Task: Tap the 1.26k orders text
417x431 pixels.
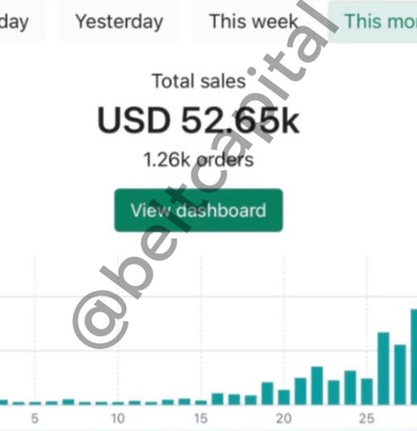Action: click(x=198, y=160)
